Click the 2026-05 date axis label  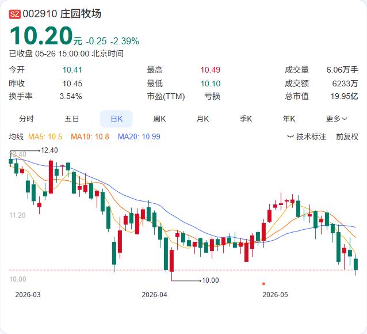click(x=275, y=295)
